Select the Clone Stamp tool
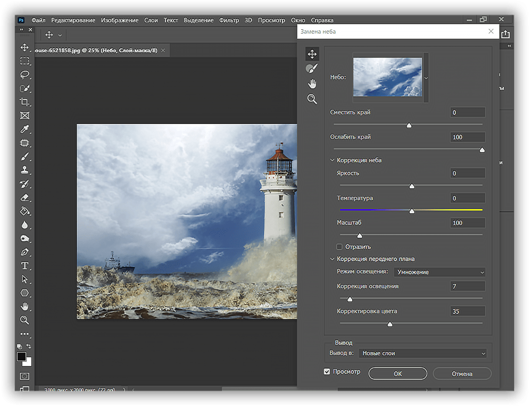532x409 pixels. [x=24, y=171]
